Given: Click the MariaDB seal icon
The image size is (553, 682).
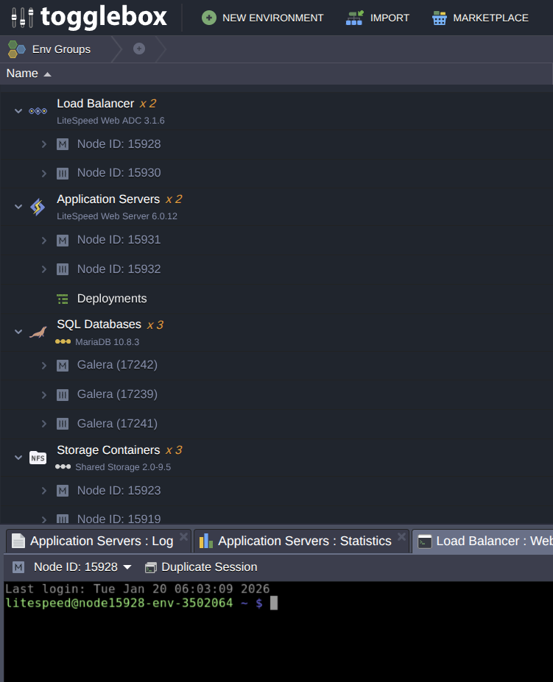Looking at the screenshot, I should click(x=38, y=333).
